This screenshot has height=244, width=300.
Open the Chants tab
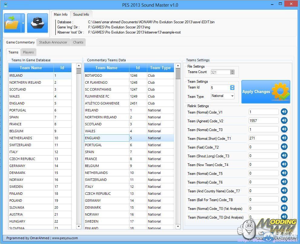coord(78,42)
